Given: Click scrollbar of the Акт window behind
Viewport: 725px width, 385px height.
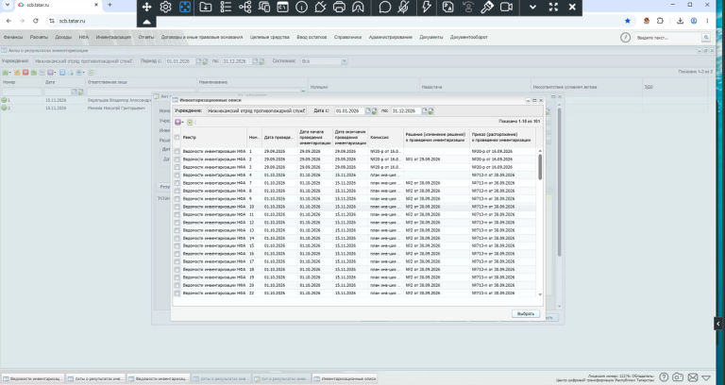Looking at the screenshot, I should (x=559, y=182).
